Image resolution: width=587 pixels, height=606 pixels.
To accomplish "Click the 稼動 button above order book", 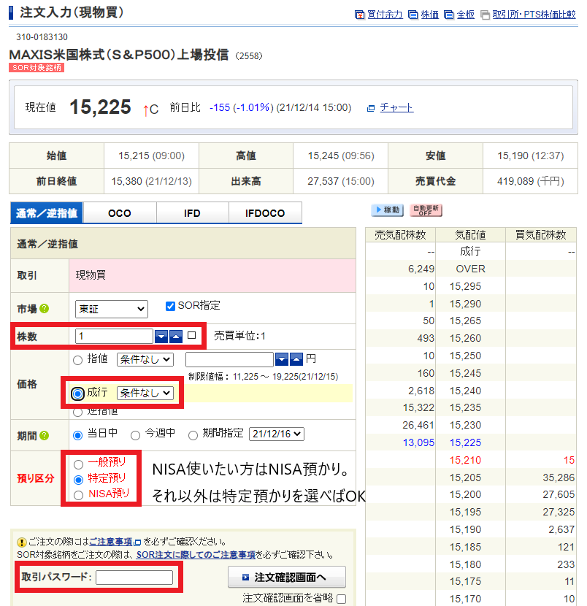I will [x=387, y=210].
